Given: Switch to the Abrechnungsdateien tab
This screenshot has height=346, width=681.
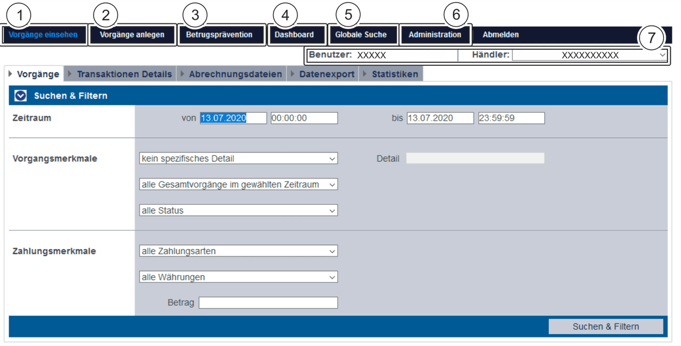Looking at the screenshot, I should click(235, 74).
